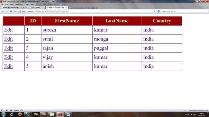This screenshot has width=209, height=117.
Task: Reload the page with the refresh icon
Action: pos(11,12)
